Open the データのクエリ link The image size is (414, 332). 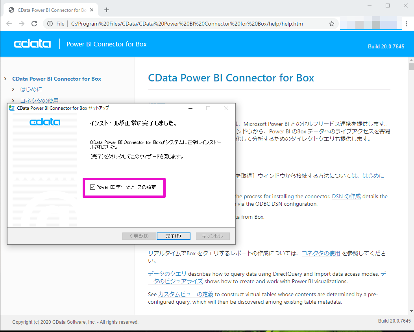coord(167,274)
